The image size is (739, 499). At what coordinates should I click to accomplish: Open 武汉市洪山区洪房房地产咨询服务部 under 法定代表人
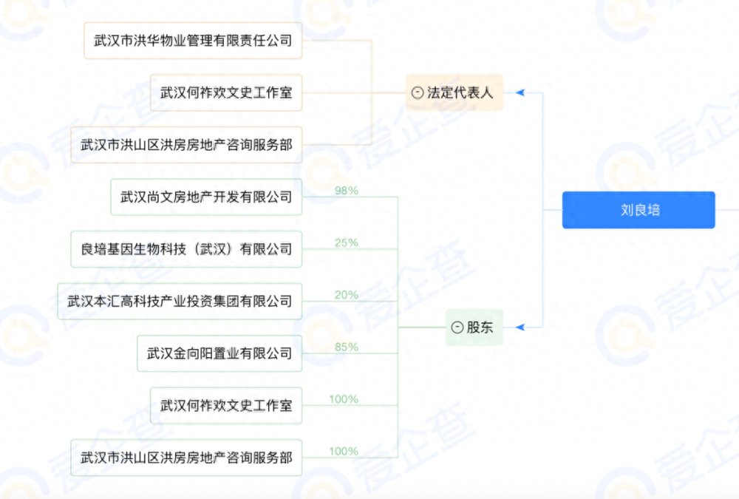click(186, 145)
